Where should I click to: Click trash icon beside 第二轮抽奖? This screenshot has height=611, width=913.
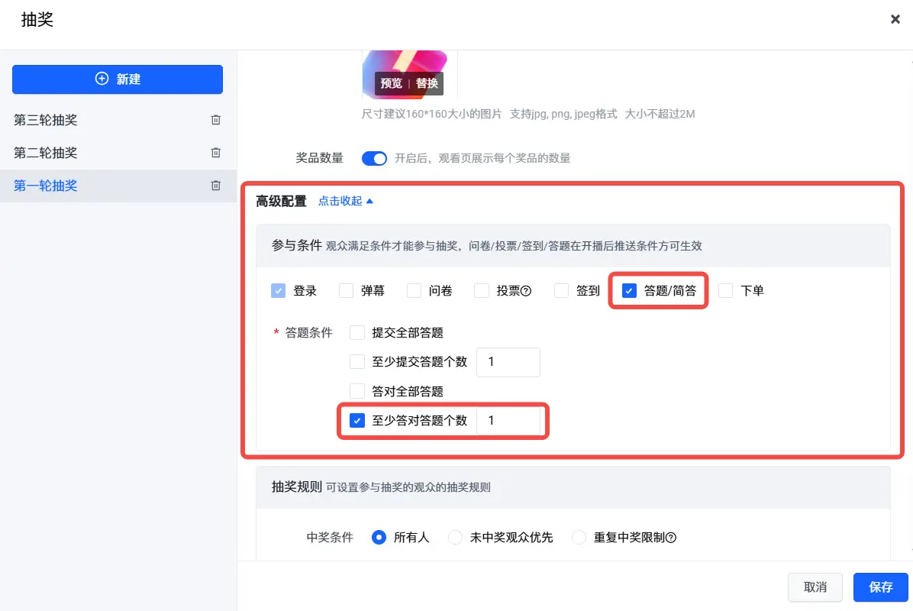(215, 153)
